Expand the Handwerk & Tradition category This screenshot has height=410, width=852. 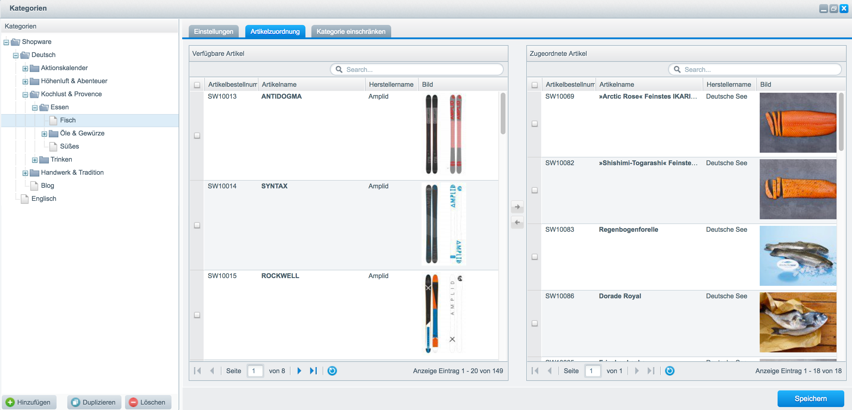pos(25,173)
